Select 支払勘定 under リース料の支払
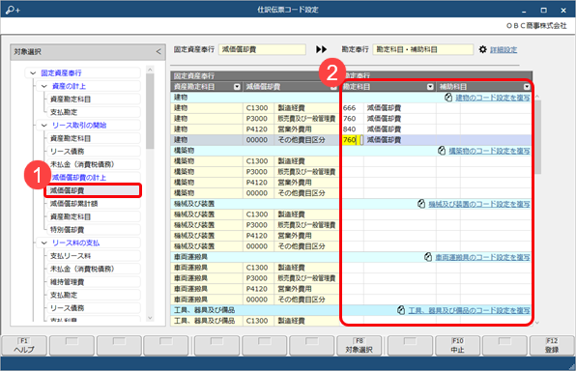This screenshot has width=576, height=371. pos(94,295)
